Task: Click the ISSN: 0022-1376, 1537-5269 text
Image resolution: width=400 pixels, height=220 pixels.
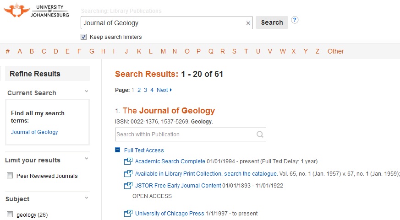Action: click(x=152, y=122)
